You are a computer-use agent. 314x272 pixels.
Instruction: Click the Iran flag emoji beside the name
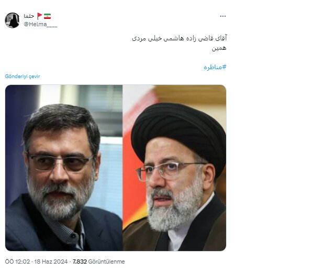coord(47,16)
